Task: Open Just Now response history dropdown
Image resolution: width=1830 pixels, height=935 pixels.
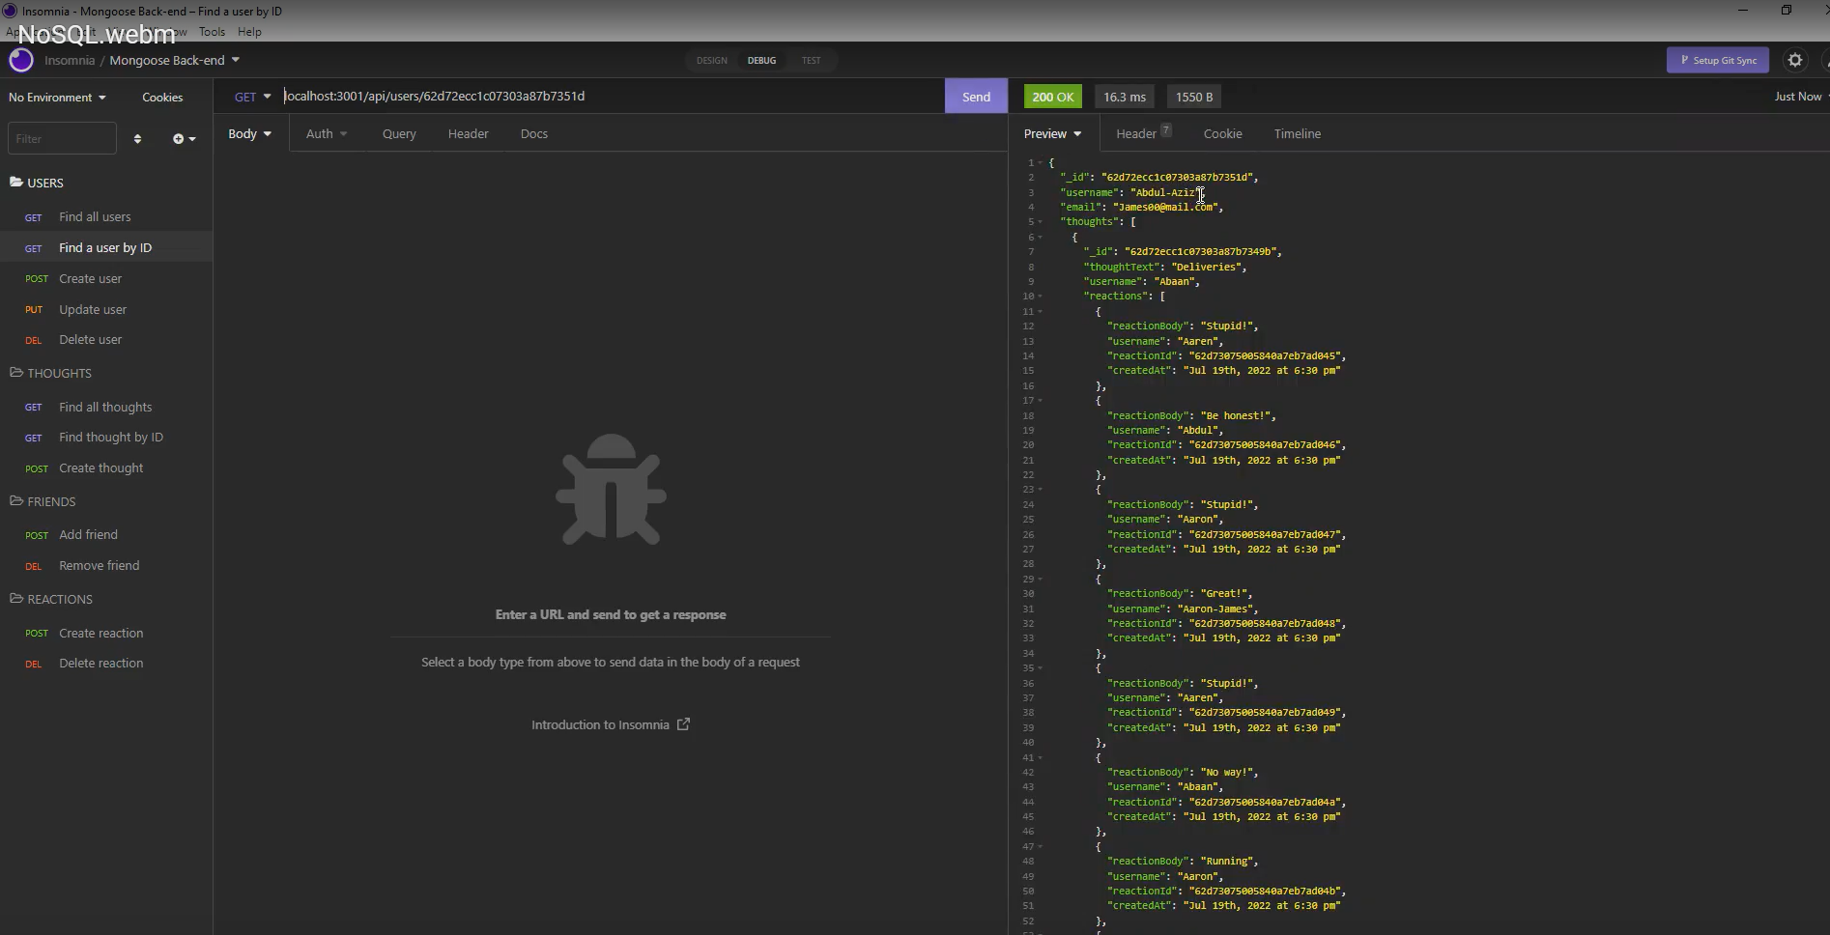Action: 1801,97
